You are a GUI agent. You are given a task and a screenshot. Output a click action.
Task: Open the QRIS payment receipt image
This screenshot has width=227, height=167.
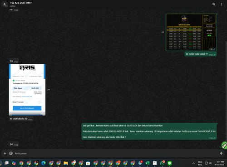27,90
